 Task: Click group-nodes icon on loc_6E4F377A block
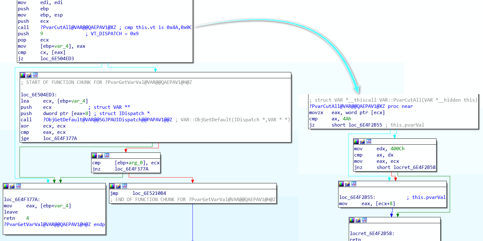click(18, 186)
